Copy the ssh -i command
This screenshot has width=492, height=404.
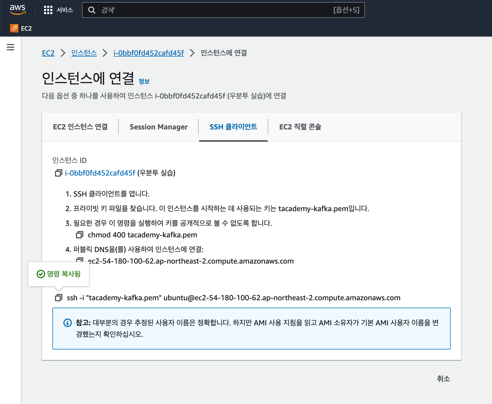click(58, 298)
